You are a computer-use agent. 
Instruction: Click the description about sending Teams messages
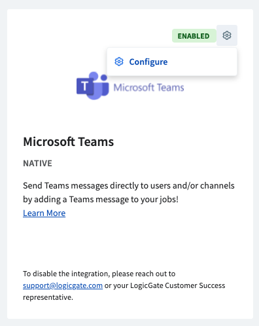pos(129,192)
